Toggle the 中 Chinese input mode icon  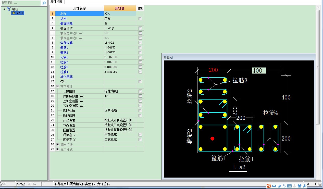274,186
